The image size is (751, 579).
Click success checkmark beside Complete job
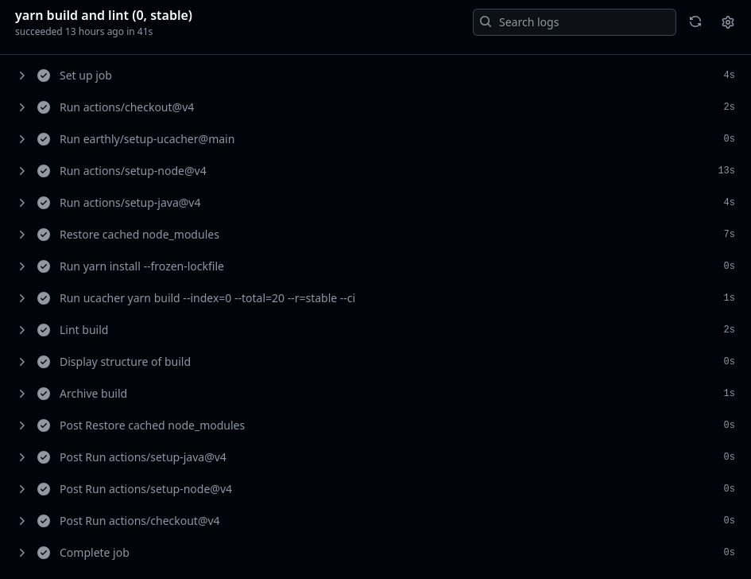click(44, 553)
